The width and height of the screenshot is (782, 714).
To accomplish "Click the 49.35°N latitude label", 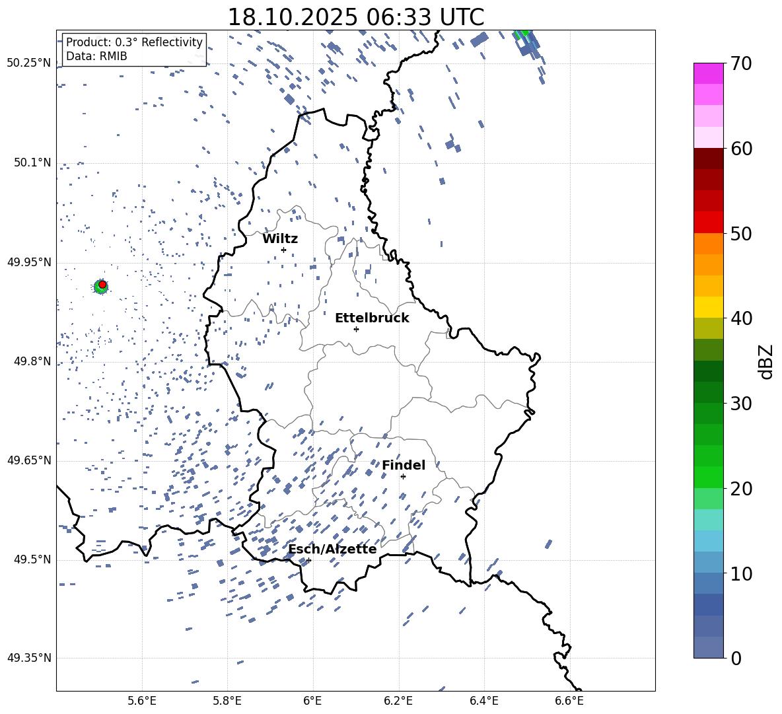I will click(x=28, y=658).
